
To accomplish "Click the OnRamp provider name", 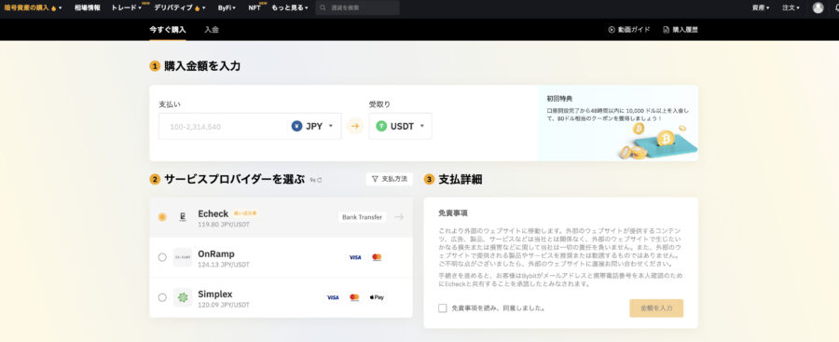I will coord(216,253).
